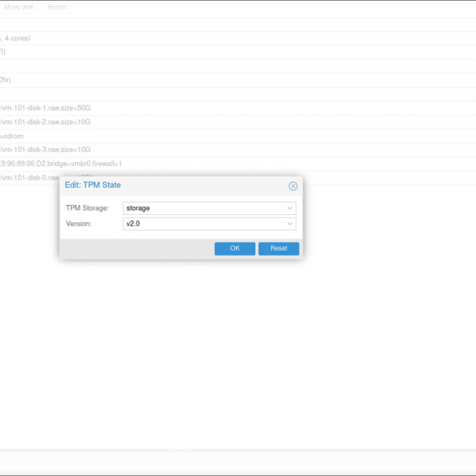Select the vm-101-disk-3.raw,size=10G row
This screenshot has height=476, width=476.
[238, 150]
